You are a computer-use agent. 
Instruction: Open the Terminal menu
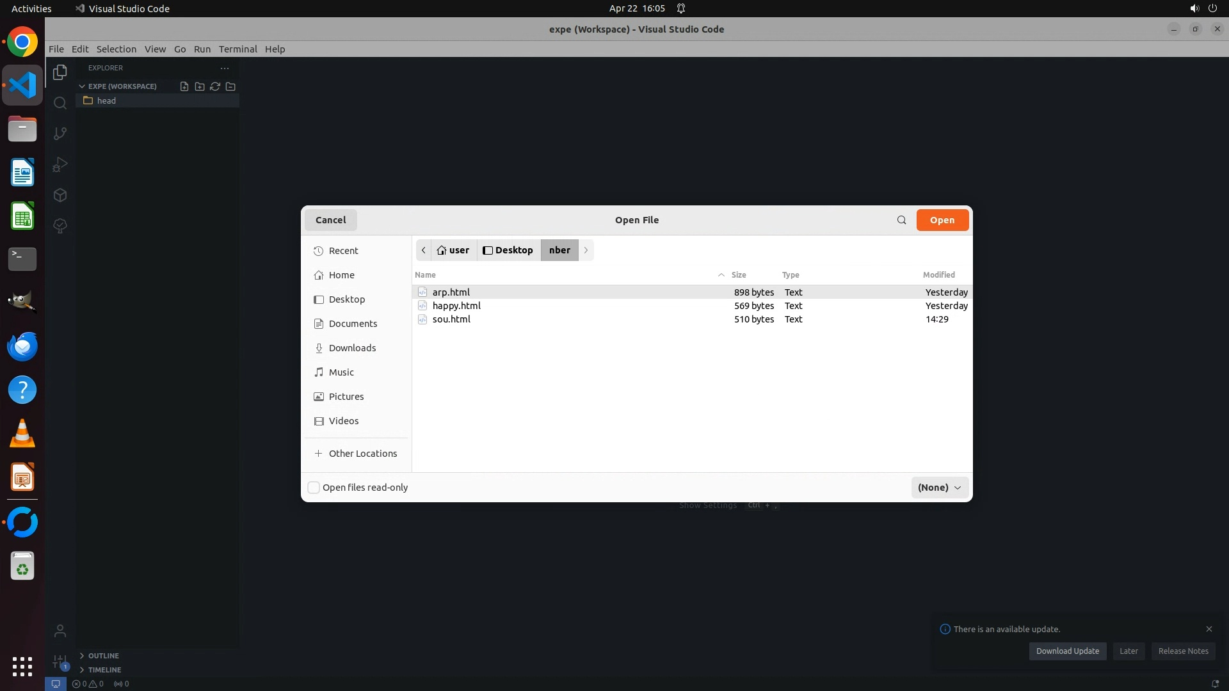237,49
